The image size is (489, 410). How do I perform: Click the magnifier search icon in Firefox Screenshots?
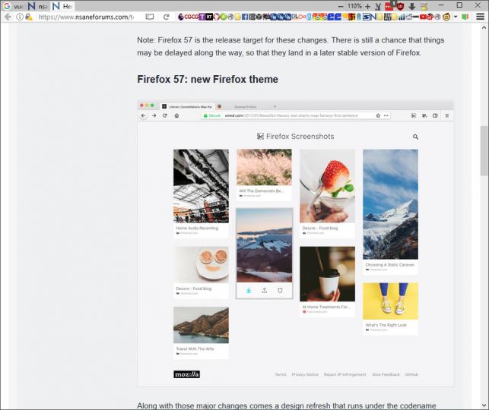tap(415, 137)
